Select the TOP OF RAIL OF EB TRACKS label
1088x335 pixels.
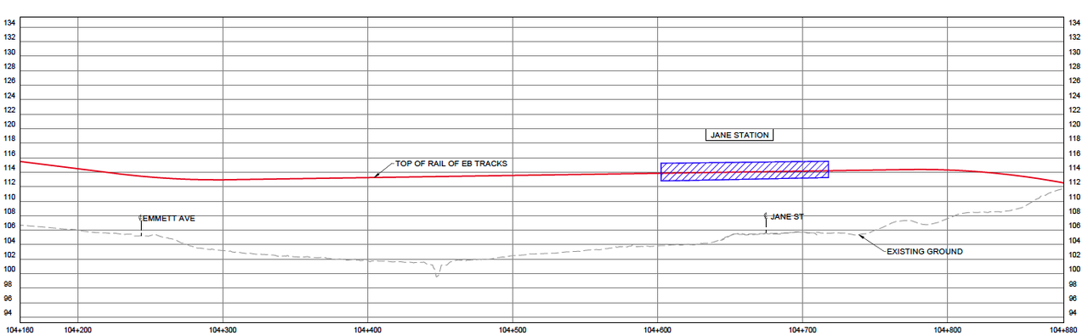(x=450, y=164)
